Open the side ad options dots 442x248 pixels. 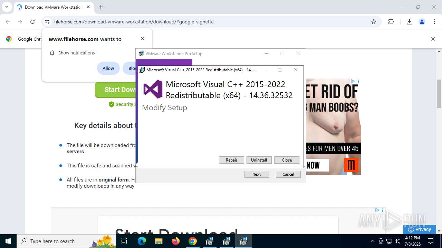pos(358,81)
